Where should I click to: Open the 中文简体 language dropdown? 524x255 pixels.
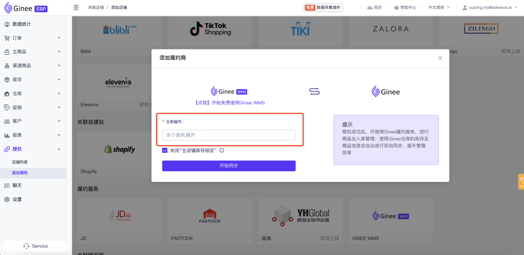(439, 7)
